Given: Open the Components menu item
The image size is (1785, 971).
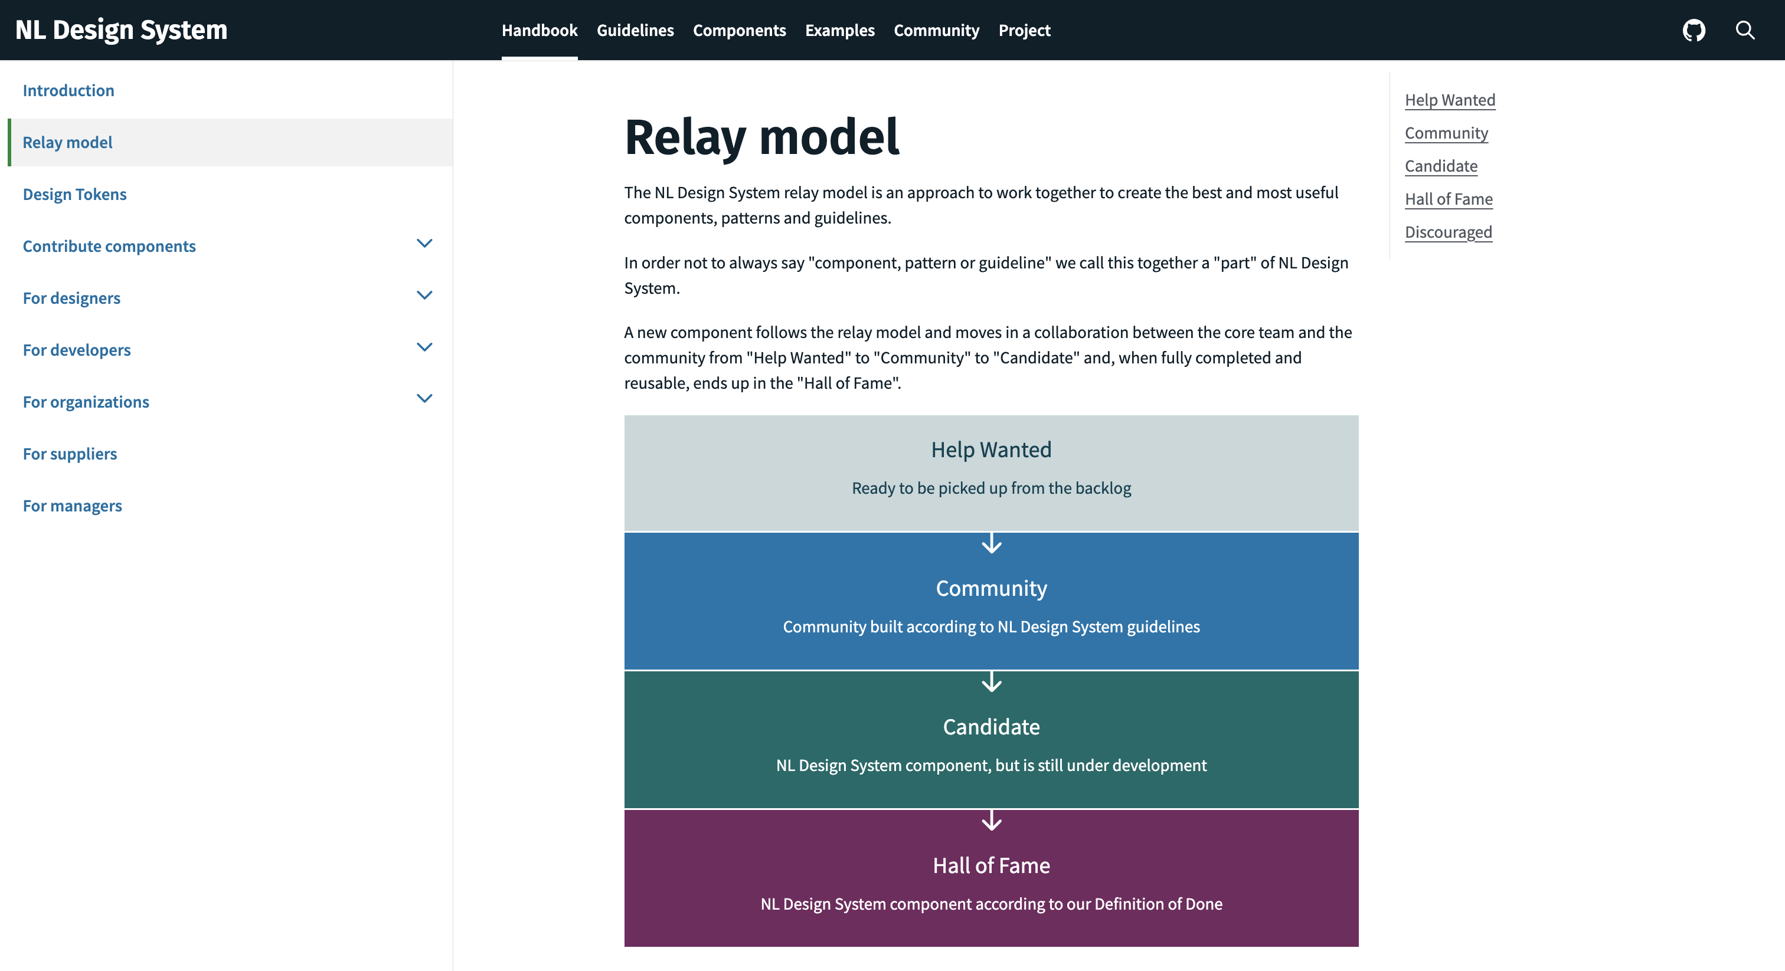Looking at the screenshot, I should pos(740,31).
